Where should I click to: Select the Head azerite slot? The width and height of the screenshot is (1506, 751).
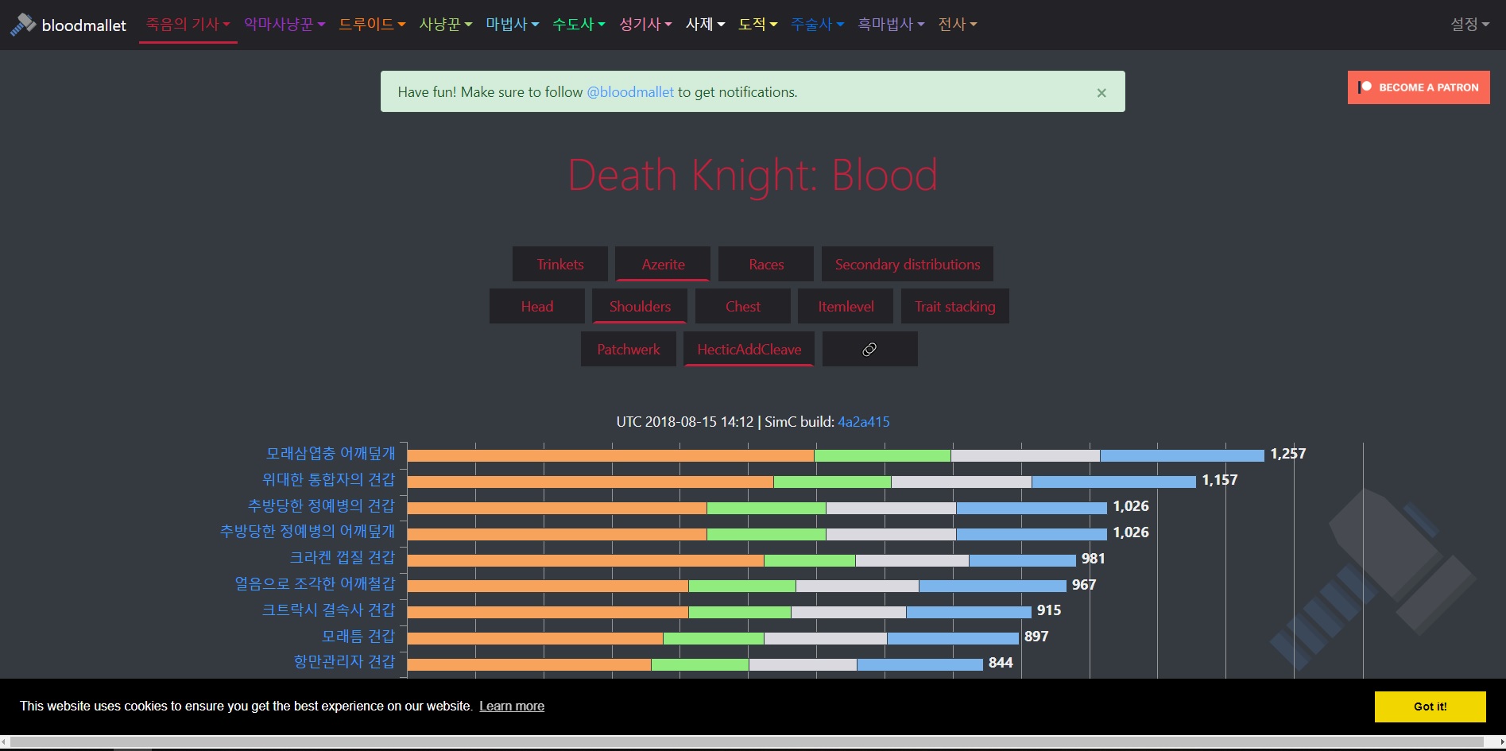click(x=536, y=307)
